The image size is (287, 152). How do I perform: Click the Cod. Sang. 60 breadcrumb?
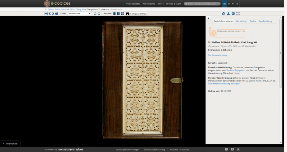tap(78, 9)
